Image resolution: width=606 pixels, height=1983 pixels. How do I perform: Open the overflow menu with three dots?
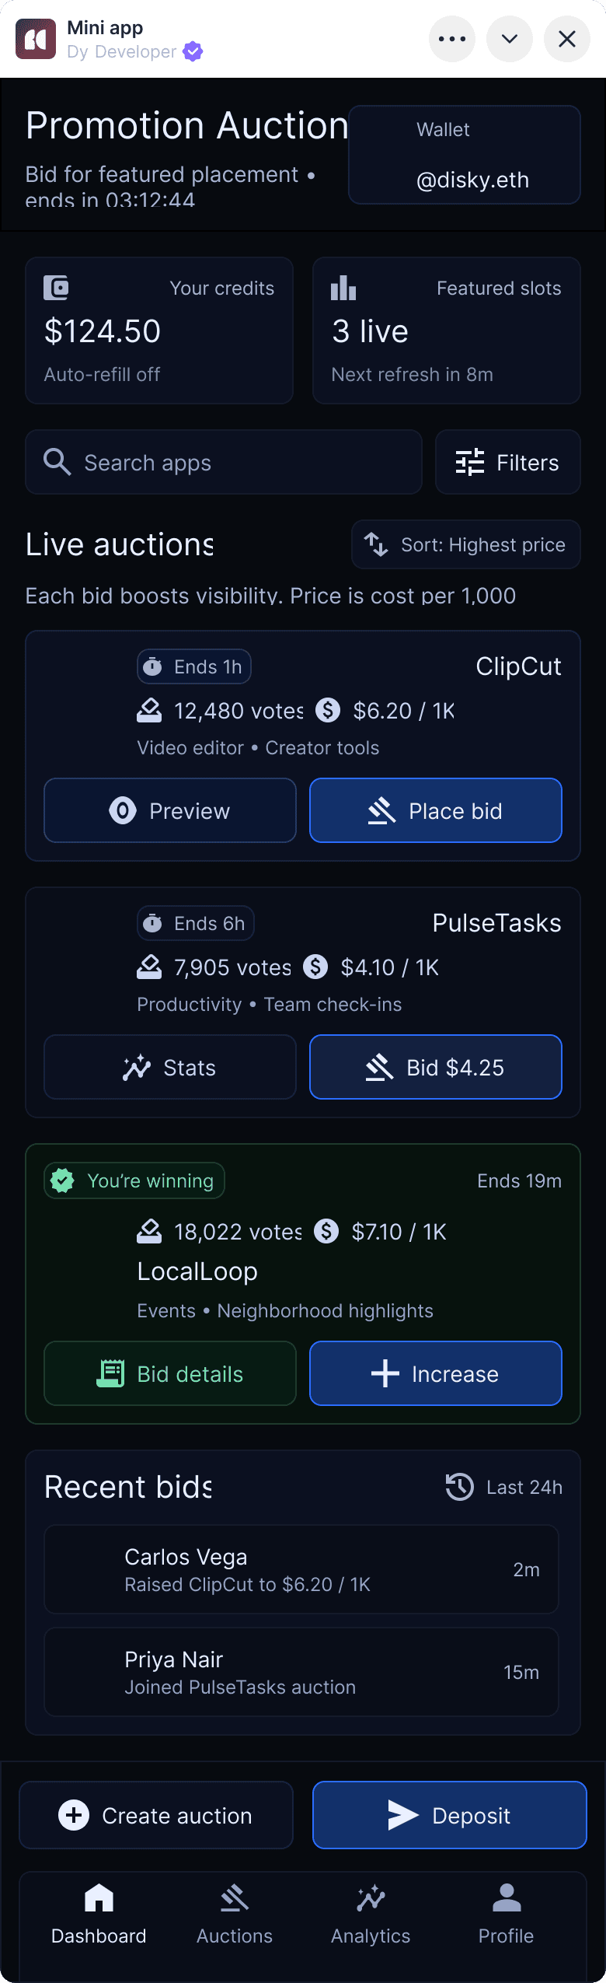(451, 38)
